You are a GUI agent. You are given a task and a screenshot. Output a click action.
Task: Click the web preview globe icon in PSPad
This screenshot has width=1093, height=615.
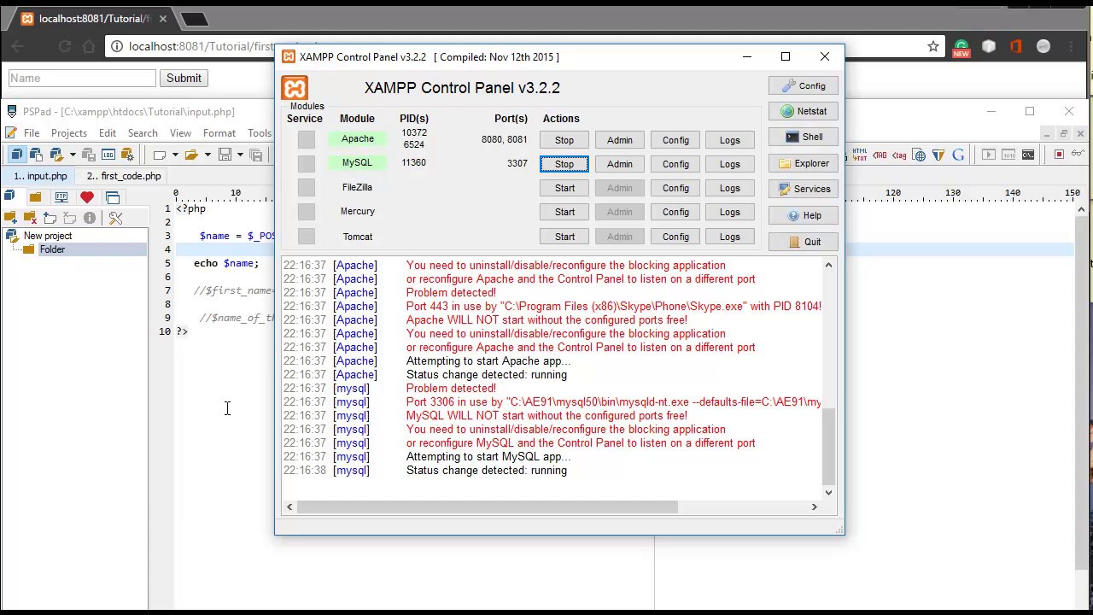919,155
